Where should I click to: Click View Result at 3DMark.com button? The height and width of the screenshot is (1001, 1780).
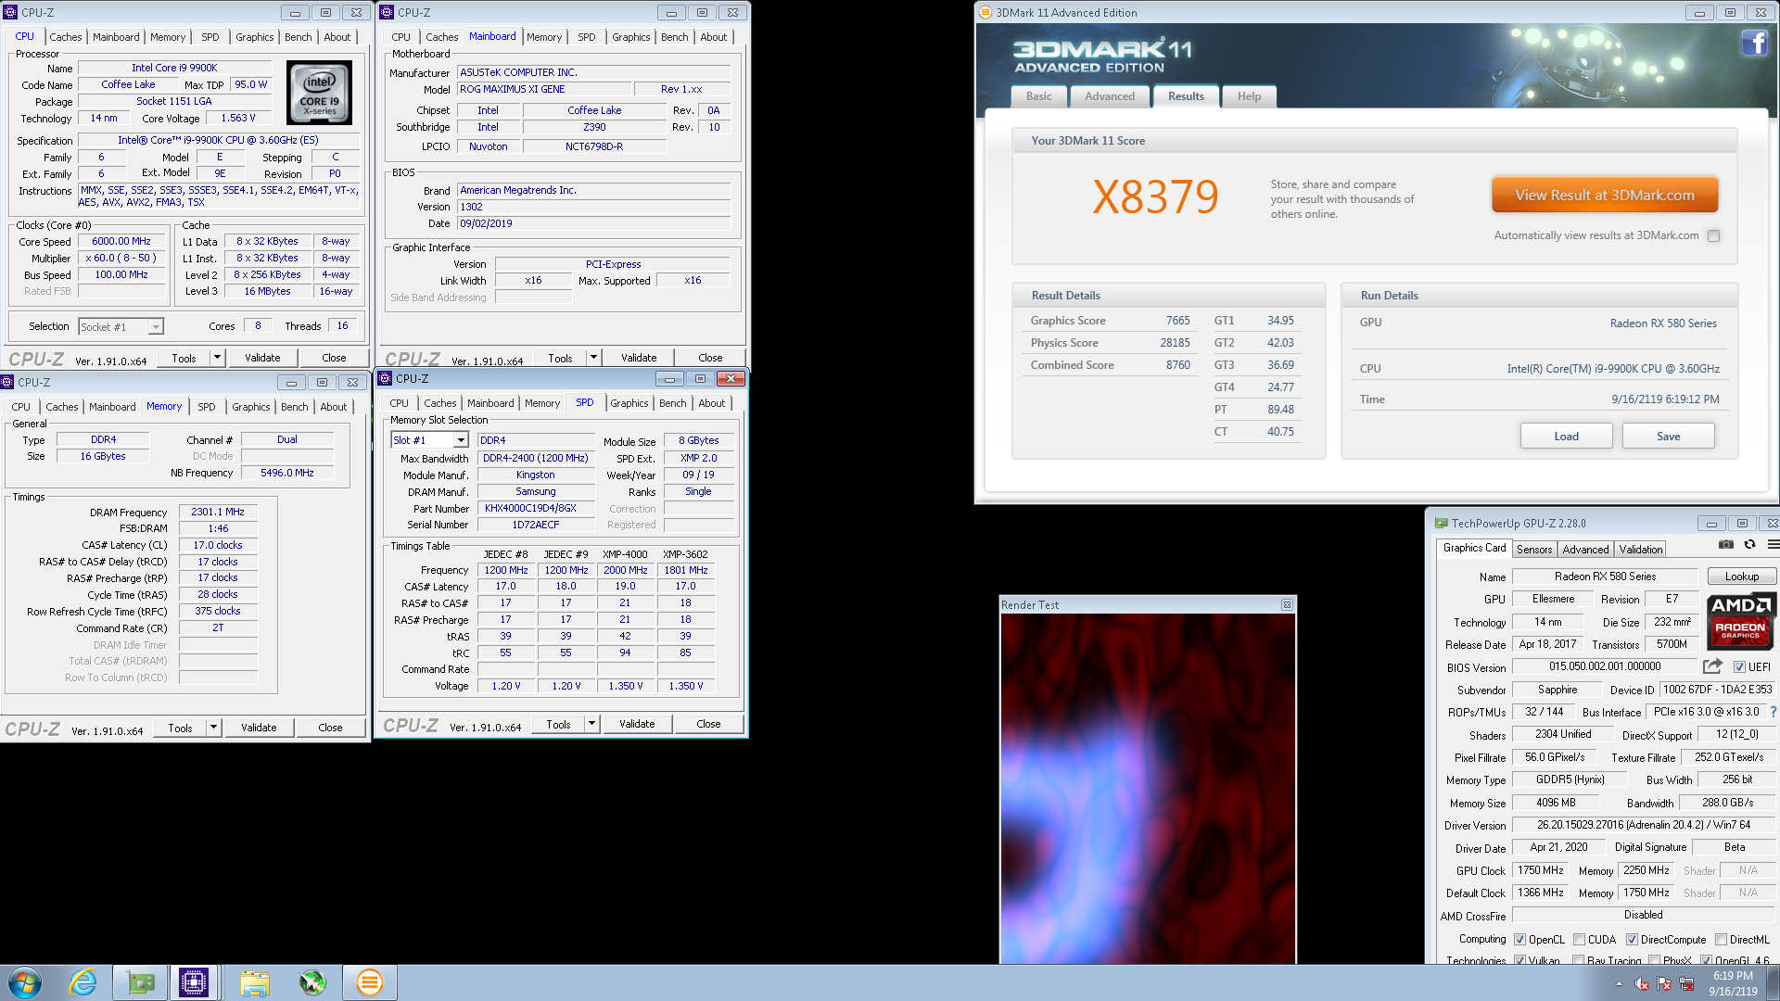(1605, 195)
